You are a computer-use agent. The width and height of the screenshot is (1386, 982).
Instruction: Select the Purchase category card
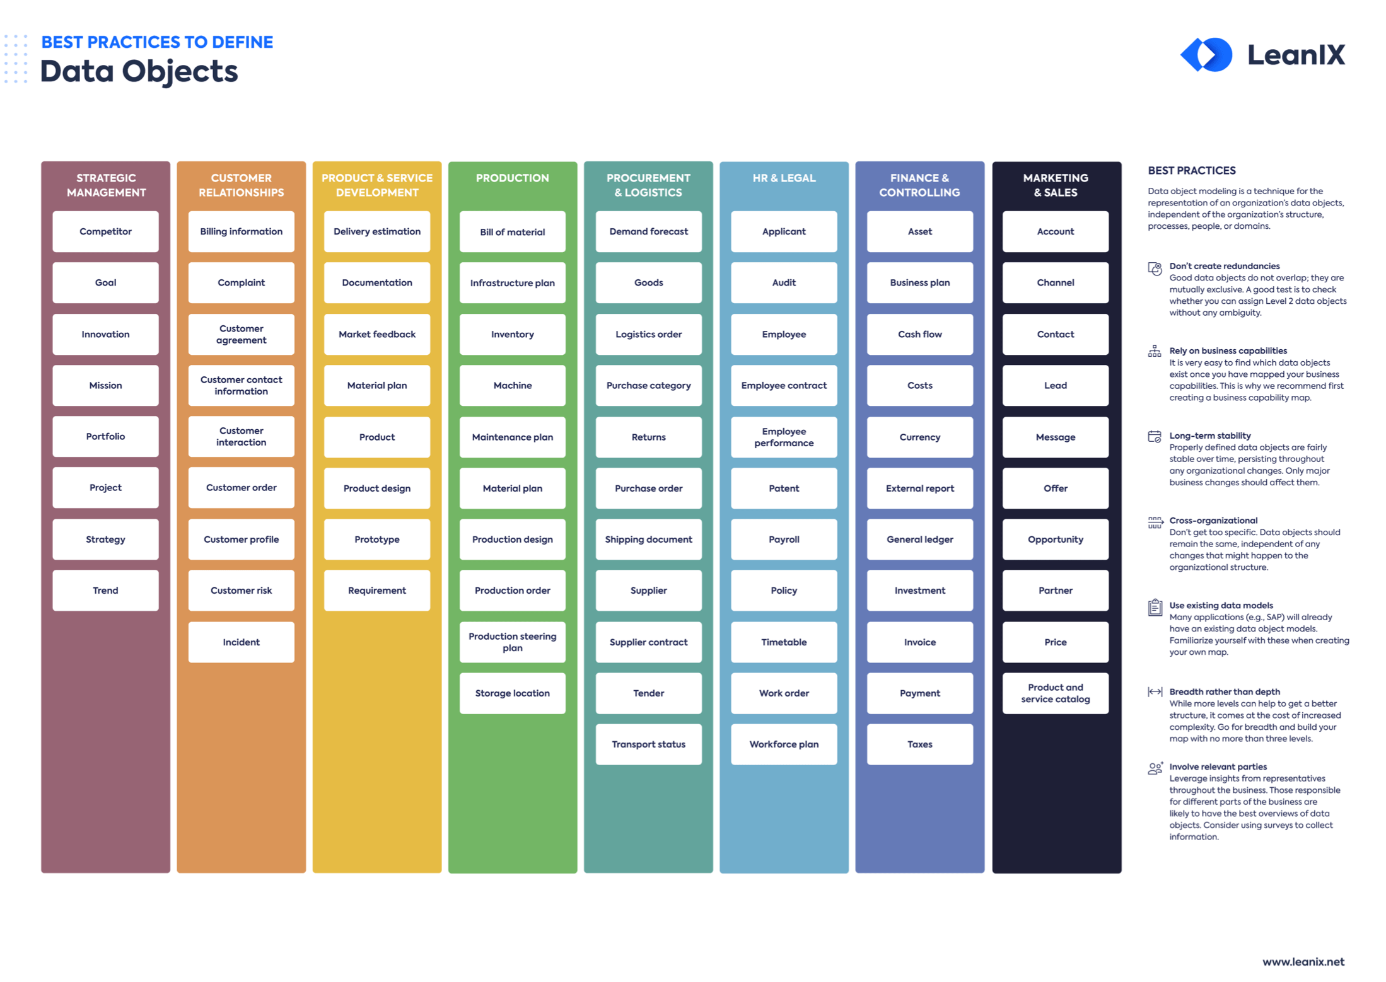(648, 385)
